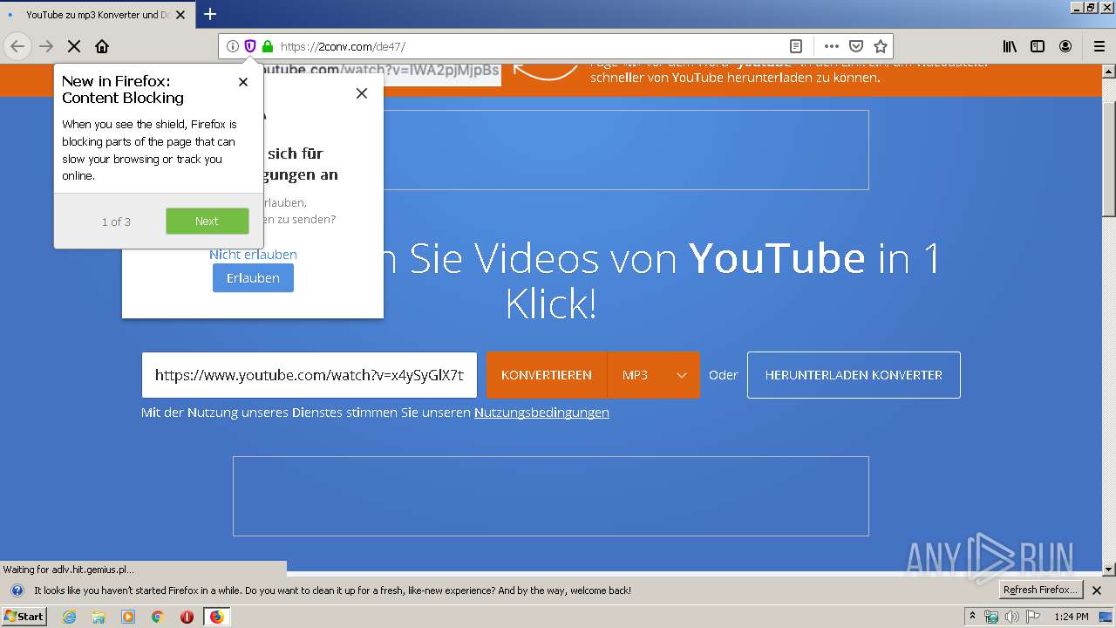Image resolution: width=1116 pixels, height=628 pixels.
Task: Open the Firefox Account icon
Action: click(1065, 46)
